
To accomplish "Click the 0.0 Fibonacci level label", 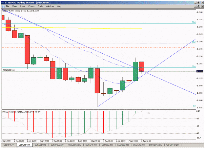I will pyautogui.click(x=194, y=106).
